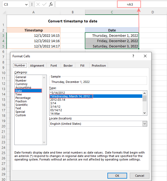This screenshot has height=181, width=167.
Task: Switch to the Alignment tab
Action: coord(37,66)
